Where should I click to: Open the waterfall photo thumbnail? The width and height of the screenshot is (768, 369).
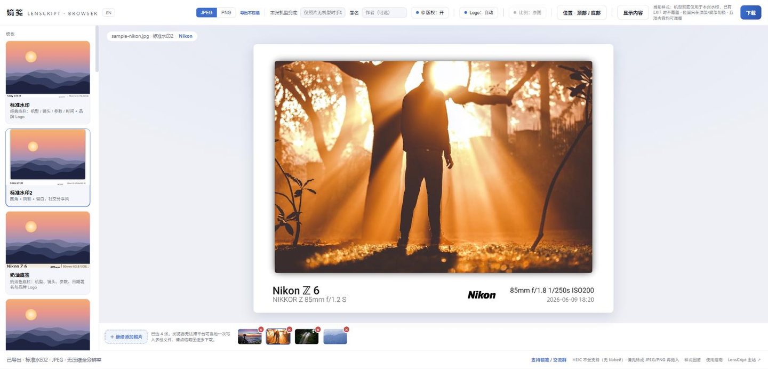click(307, 336)
